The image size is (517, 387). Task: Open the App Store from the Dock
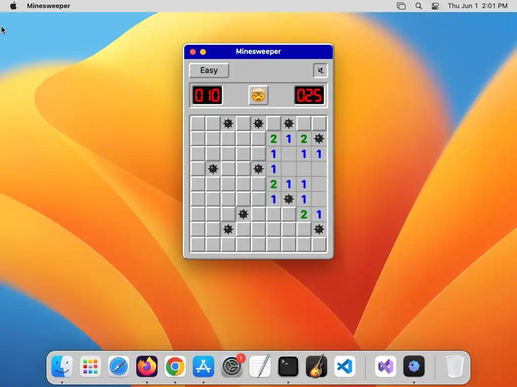coord(203,366)
